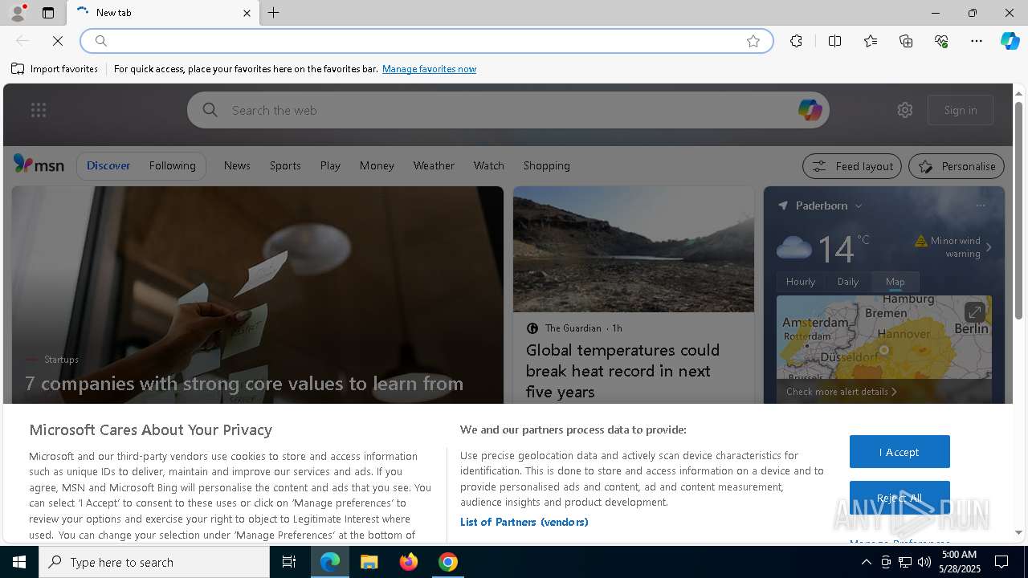This screenshot has height=578, width=1028.
Task: Click Import favorites
Action: 55,69
